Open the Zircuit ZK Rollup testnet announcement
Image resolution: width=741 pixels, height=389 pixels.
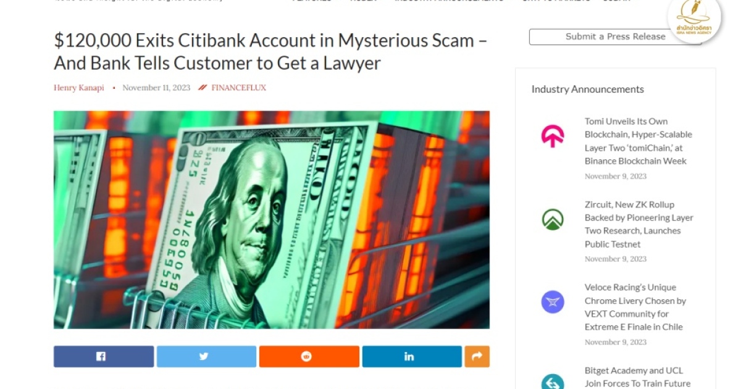pos(639,224)
